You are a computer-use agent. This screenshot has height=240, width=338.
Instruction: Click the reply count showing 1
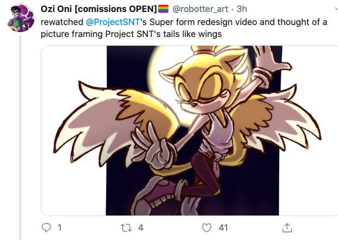click(x=59, y=228)
